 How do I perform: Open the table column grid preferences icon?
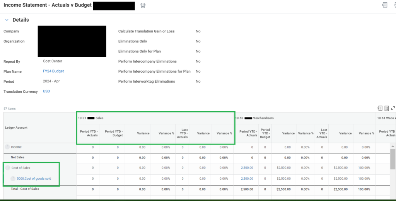pyautogui.click(x=387, y=108)
